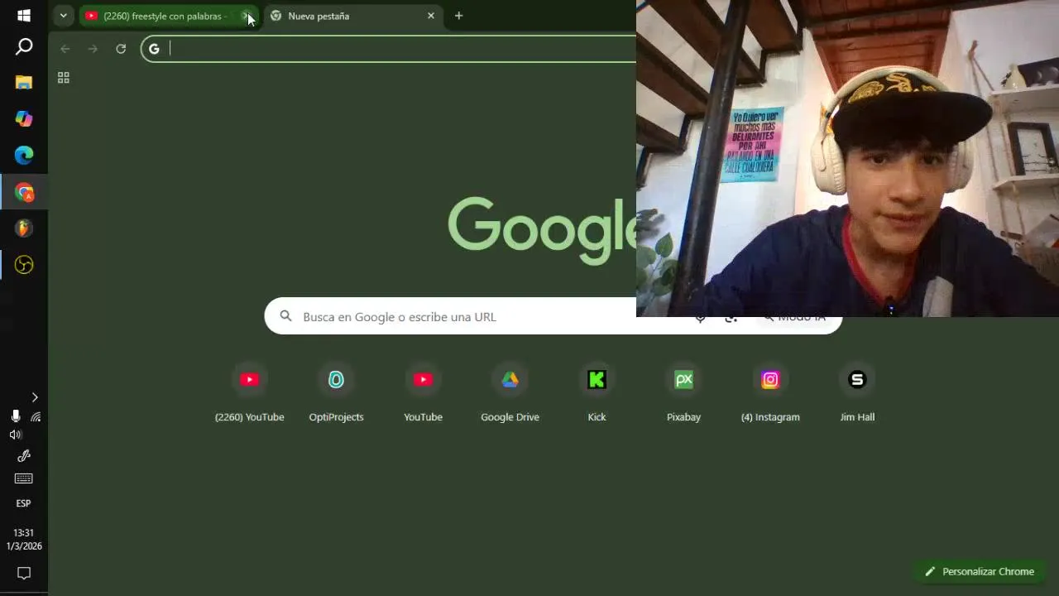Open the volume tray icon
1059x596 pixels.
15,435
